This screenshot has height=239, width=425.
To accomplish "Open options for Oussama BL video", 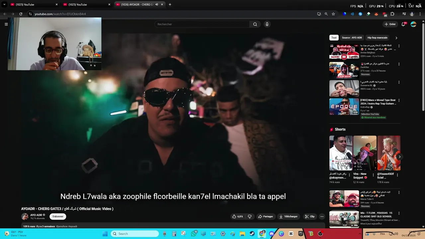I will pos(399,82).
